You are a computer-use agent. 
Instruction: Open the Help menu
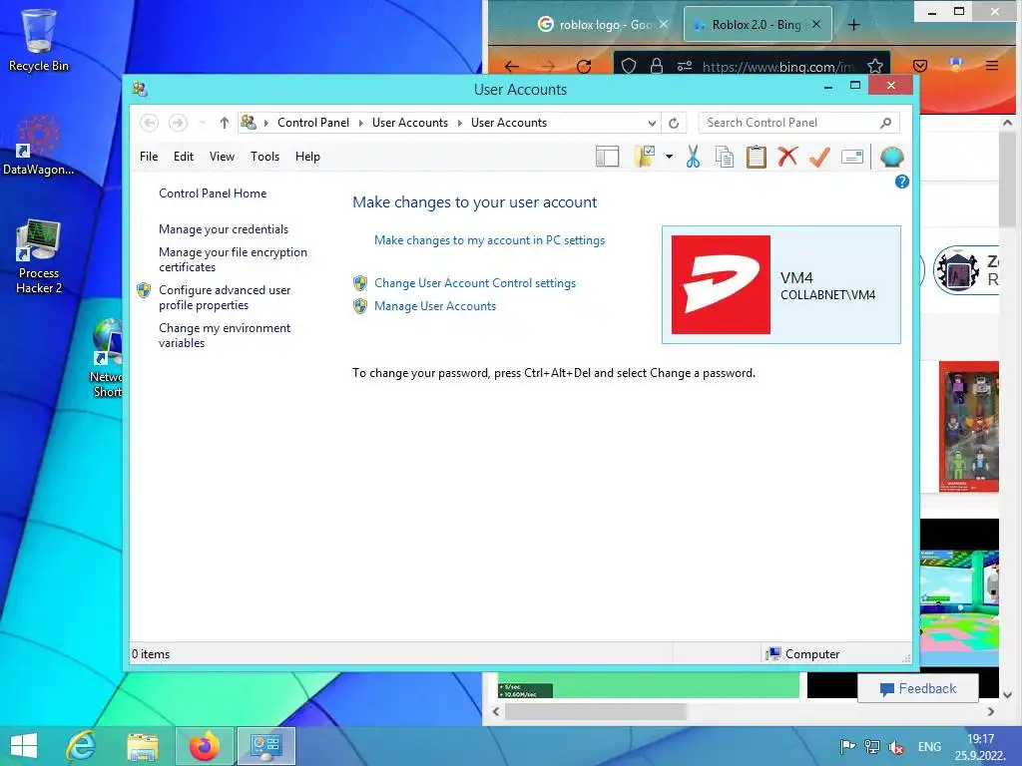tap(307, 157)
